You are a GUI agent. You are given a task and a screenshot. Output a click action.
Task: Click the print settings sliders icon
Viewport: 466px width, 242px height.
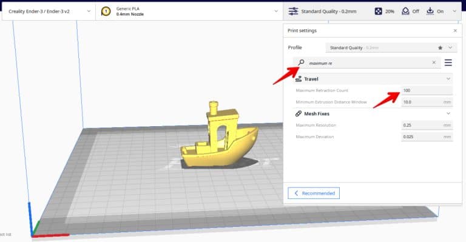[x=293, y=12]
